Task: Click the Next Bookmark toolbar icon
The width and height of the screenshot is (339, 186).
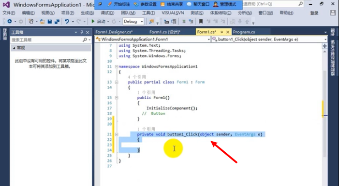Action: (216, 21)
